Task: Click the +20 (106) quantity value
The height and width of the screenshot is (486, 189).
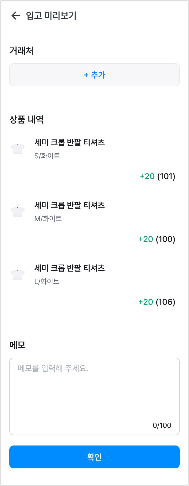Action: pyautogui.click(x=157, y=302)
